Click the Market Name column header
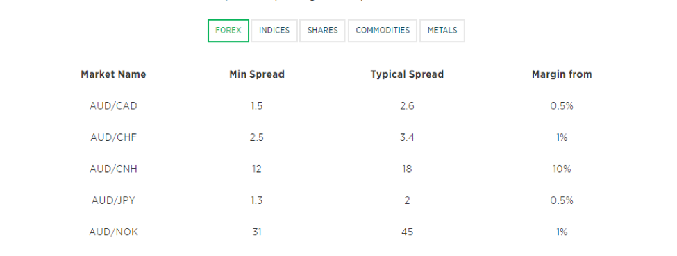Image resolution: width=677 pixels, height=256 pixels. tap(114, 74)
